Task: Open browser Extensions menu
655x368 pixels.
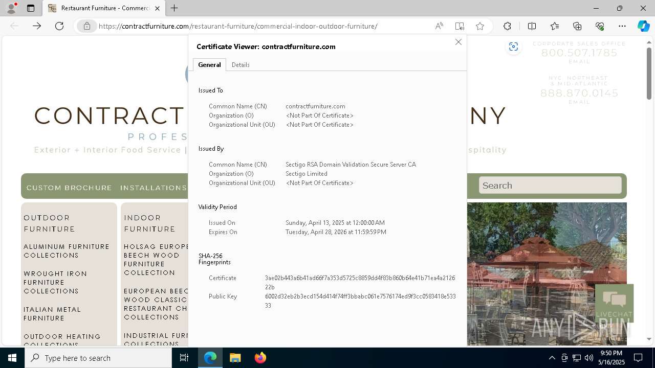Action: coord(507,26)
